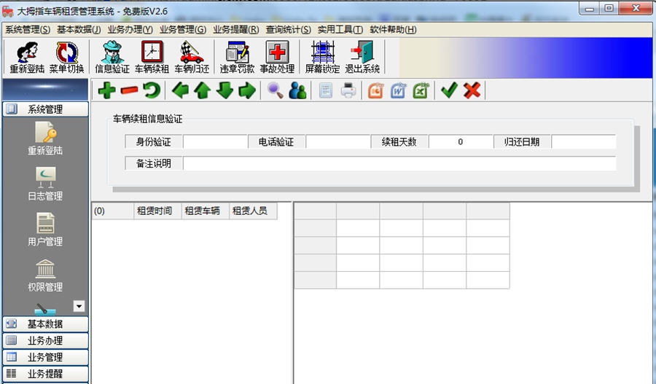Open 权限管理 in the sidebar
The height and width of the screenshot is (384, 656).
pos(45,275)
